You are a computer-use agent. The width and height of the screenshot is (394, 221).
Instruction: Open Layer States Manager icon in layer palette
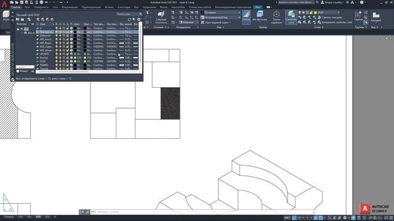29,19
